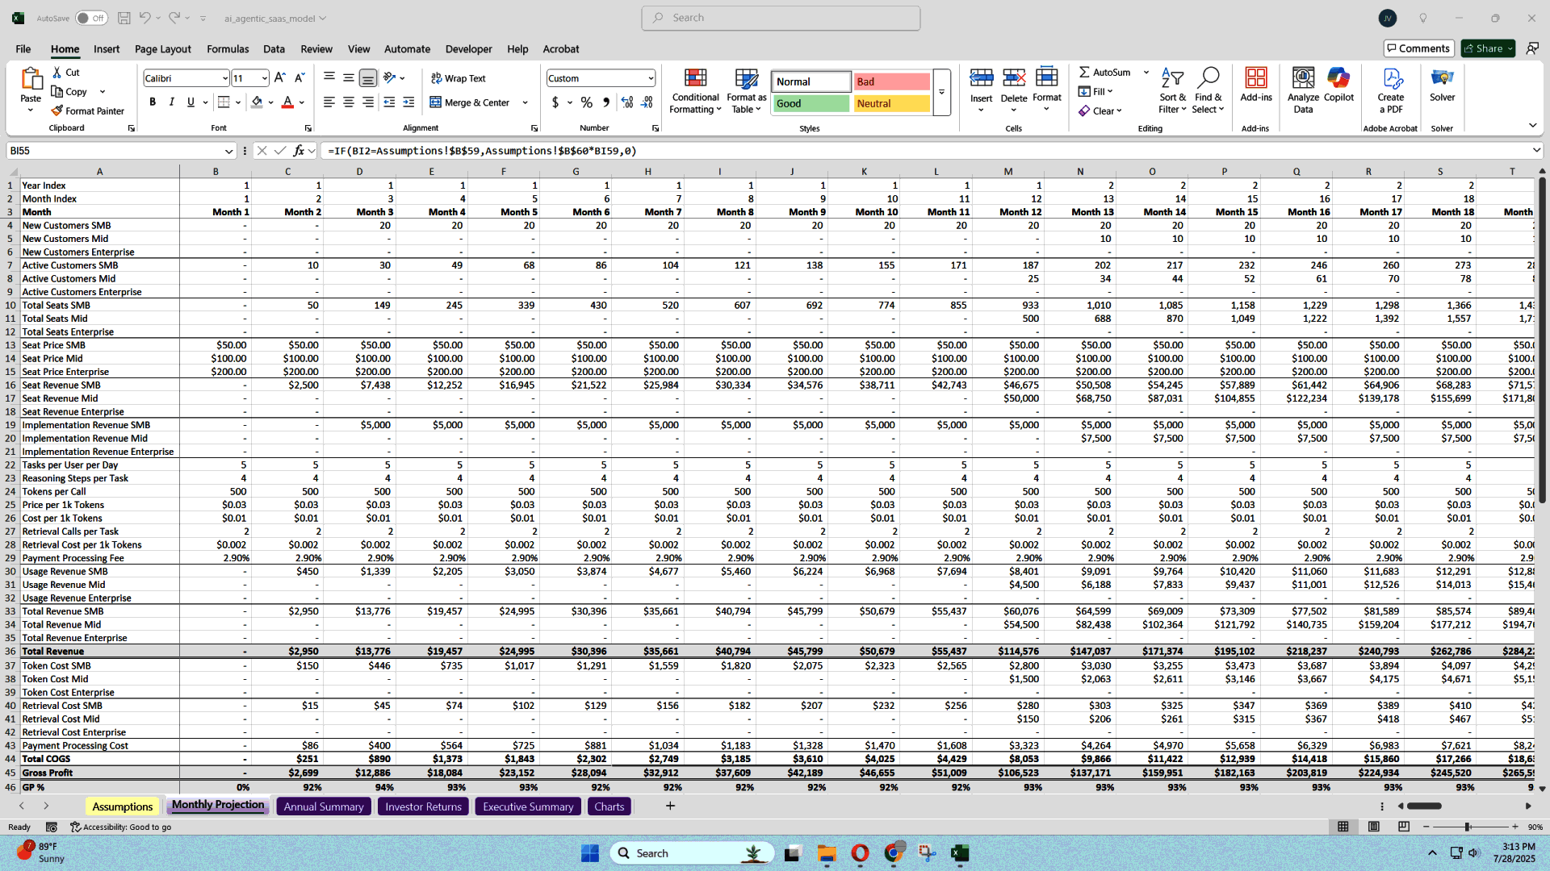
Task: Click the Increase Indent icon
Action: pyautogui.click(x=408, y=102)
